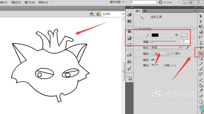
Task: Collapse the 填充和笔触 section
Action: 136,29
